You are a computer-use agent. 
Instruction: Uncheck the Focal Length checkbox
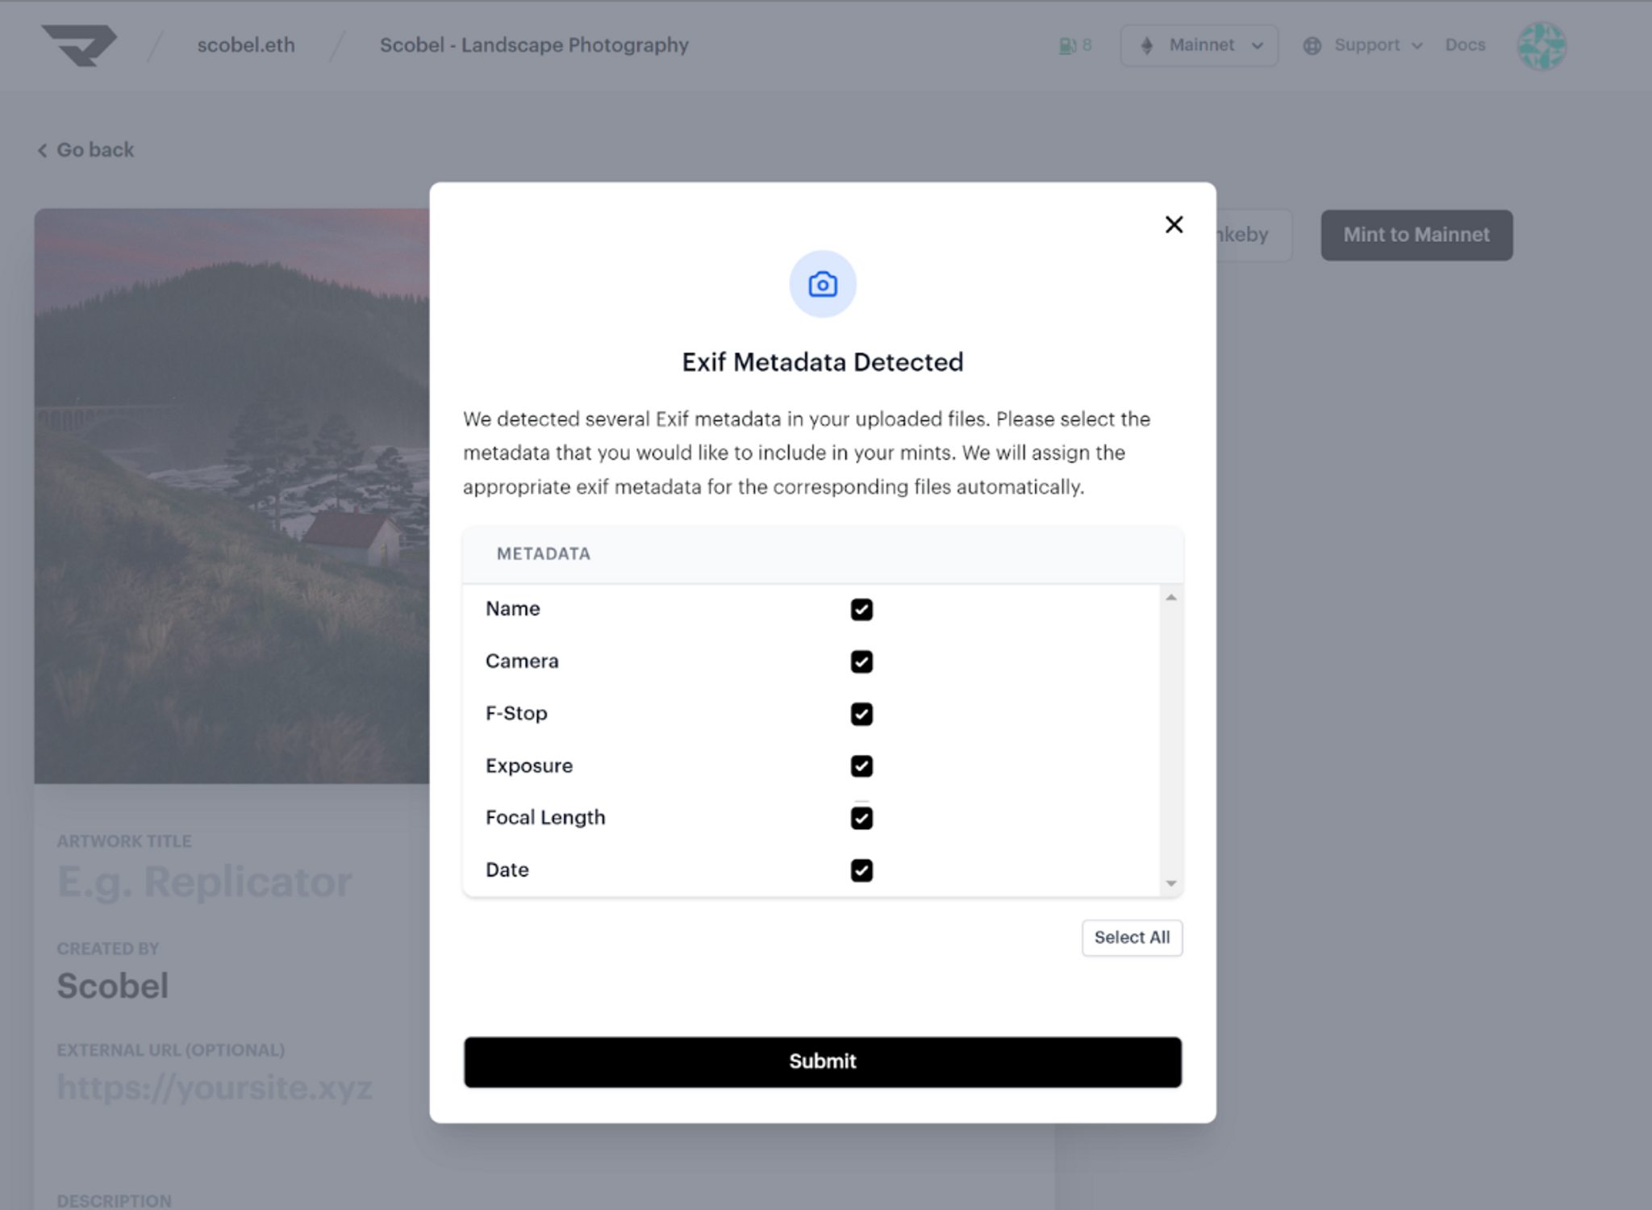pyautogui.click(x=861, y=818)
